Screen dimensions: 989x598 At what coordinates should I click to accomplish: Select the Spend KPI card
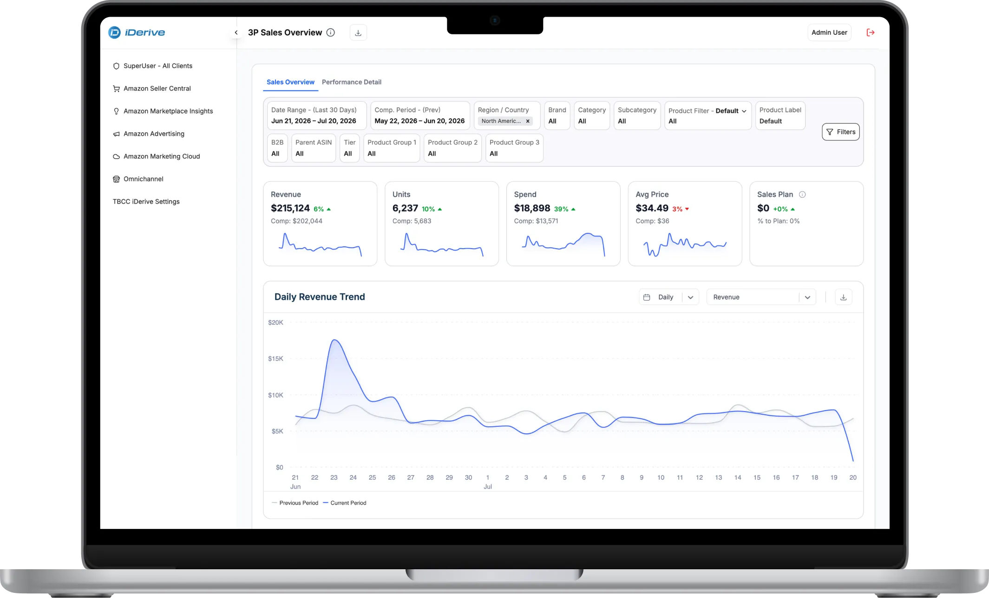click(563, 224)
